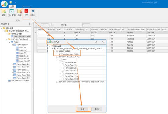Check Frame Size: 512 checkbox in dialog

point(63,71)
